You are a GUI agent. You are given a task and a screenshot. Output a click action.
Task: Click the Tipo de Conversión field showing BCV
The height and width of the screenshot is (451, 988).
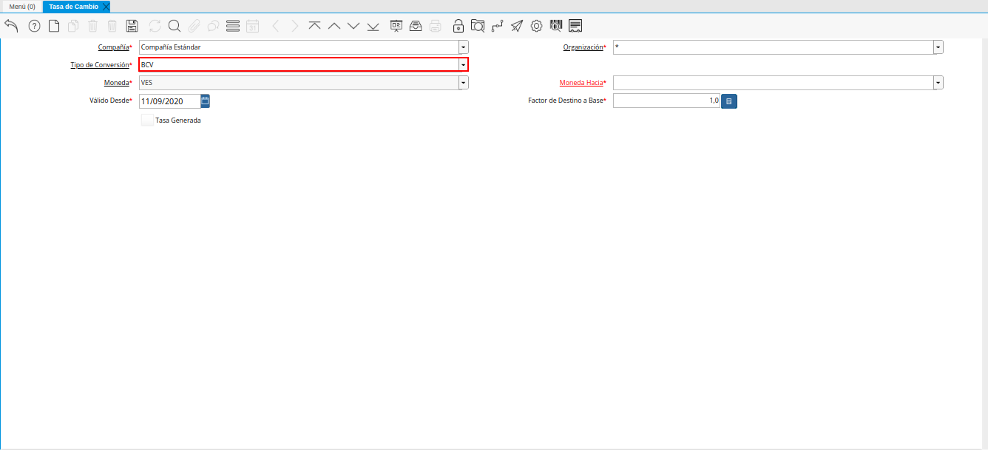pyautogui.click(x=299, y=65)
